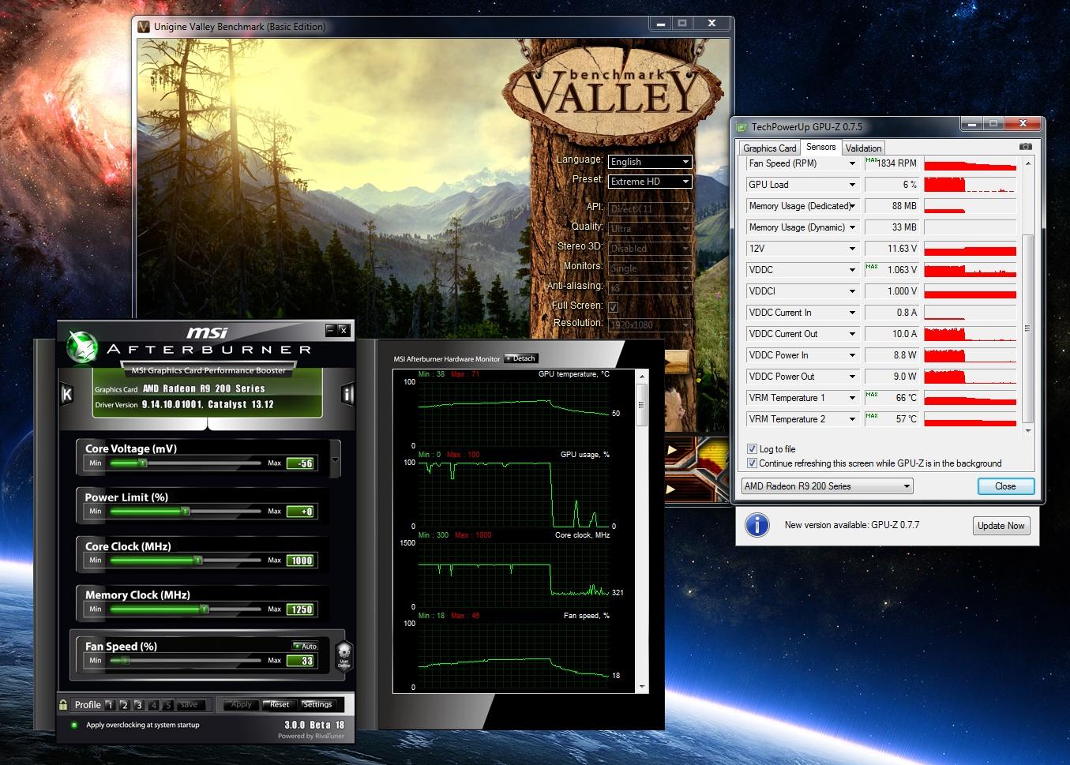Select Afterburner profile slot 2
This screenshot has height=765, width=1070.
pos(124,705)
